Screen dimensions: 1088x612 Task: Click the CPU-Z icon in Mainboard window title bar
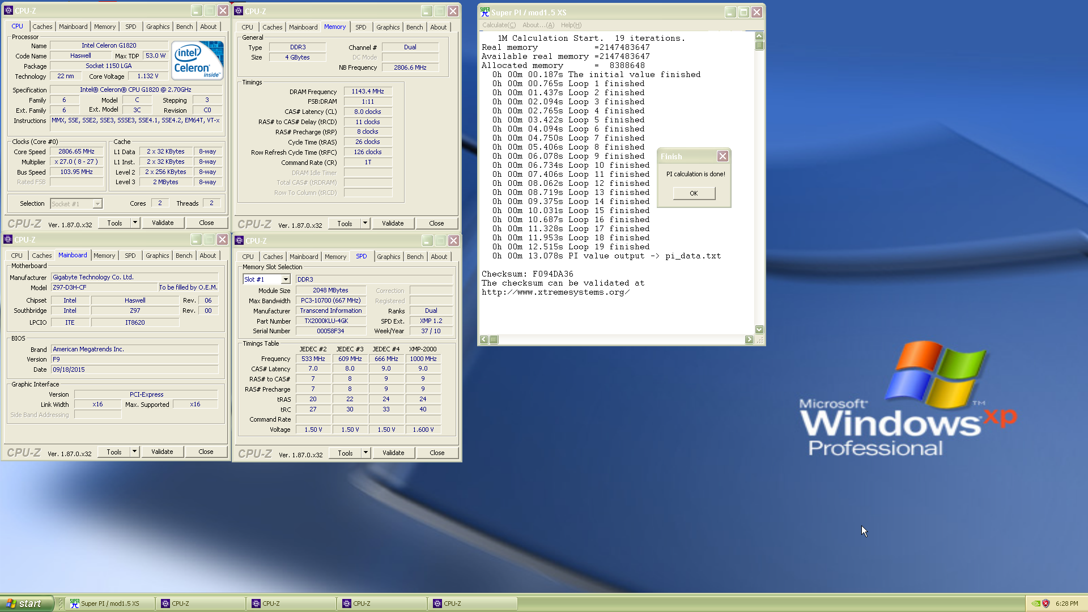coord(8,239)
